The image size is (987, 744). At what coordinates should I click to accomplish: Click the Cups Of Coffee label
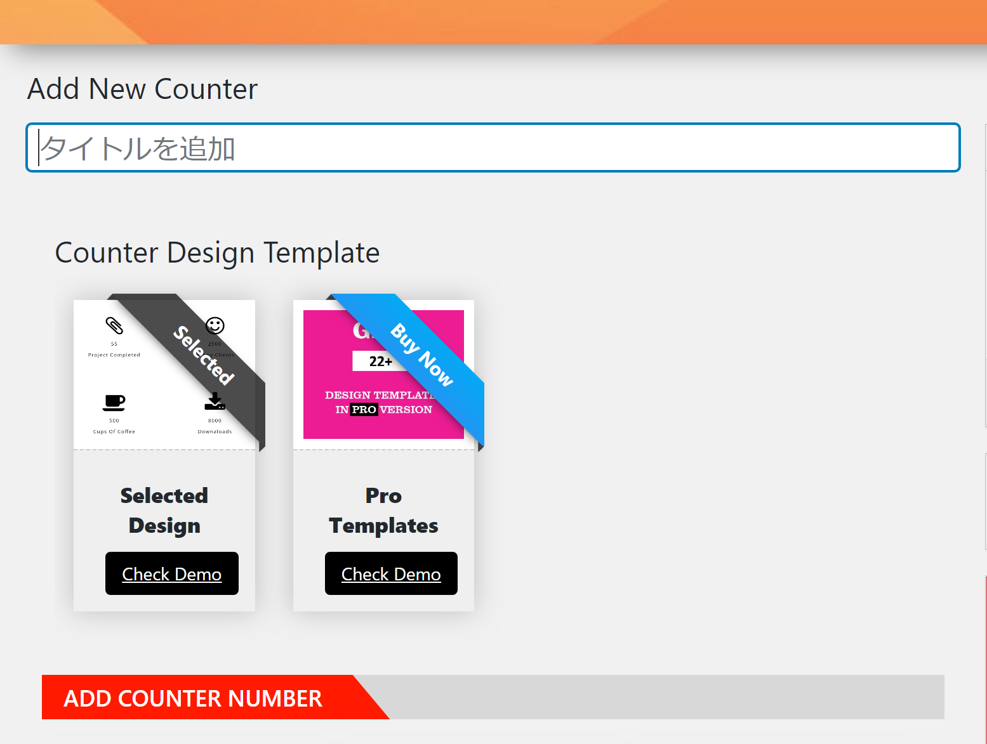(x=114, y=432)
